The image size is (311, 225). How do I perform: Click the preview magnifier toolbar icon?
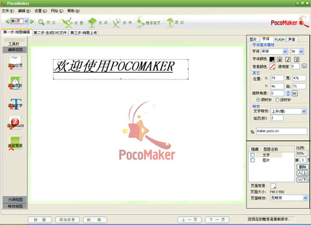[x=41, y=22]
